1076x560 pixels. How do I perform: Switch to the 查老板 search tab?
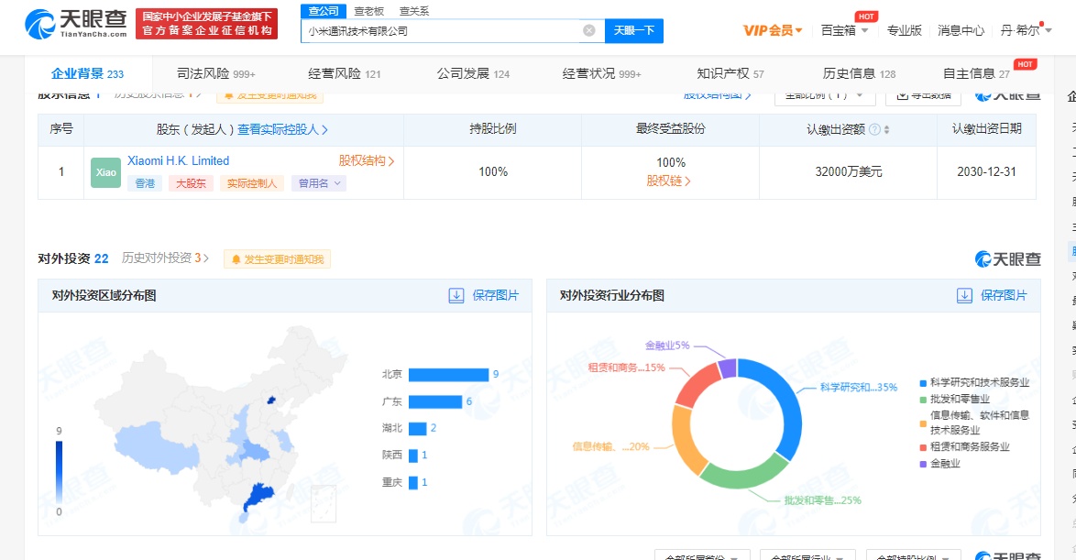(x=369, y=11)
